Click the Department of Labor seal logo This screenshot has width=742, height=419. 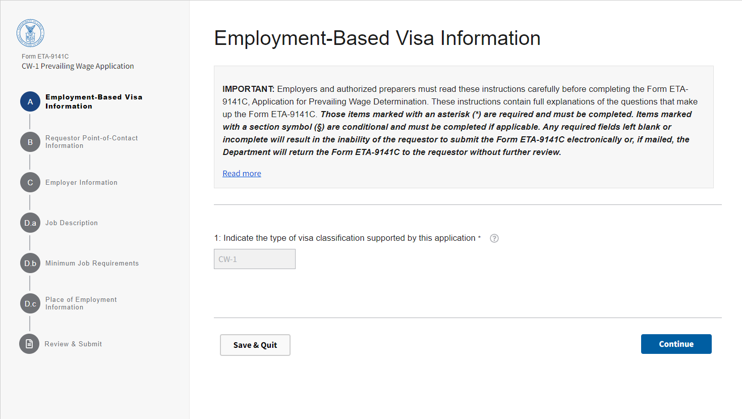(x=30, y=34)
